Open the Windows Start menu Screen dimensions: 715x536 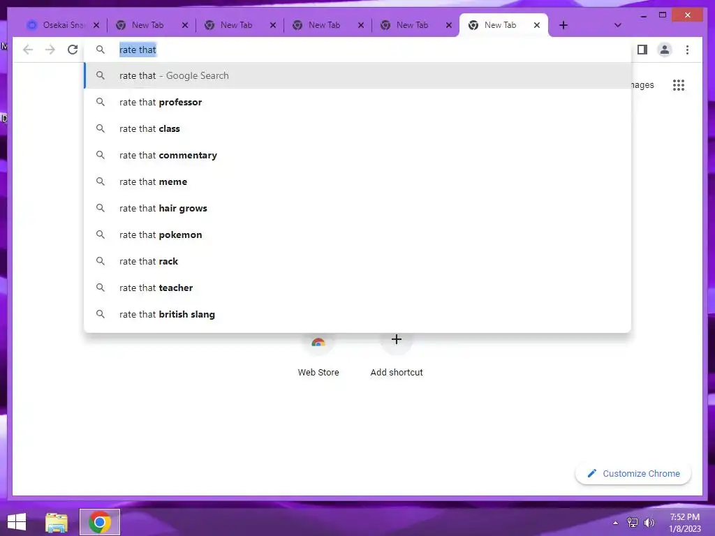(x=17, y=522)
